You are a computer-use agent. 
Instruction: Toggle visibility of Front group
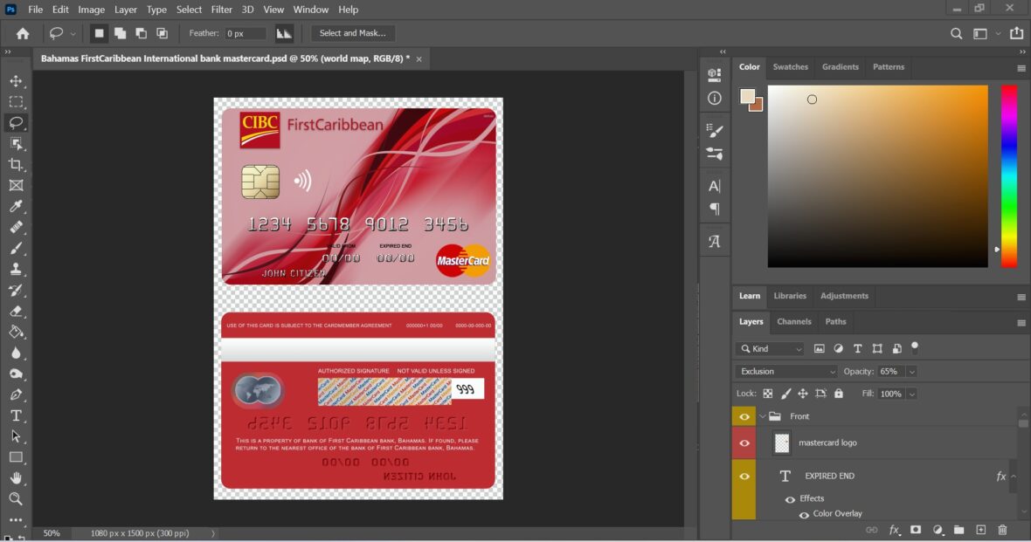744,416
